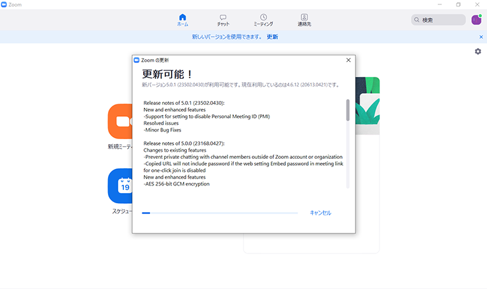Screen dimensions: 487x289
Task: Click the 検索 search field
Action: (438, 20)
